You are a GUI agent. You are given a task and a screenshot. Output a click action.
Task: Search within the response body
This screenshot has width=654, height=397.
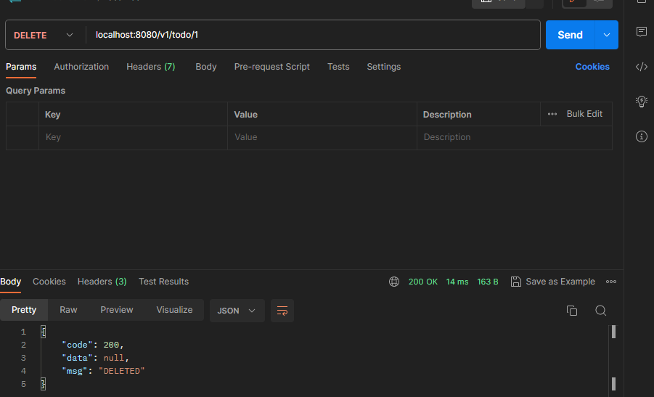pos(600,311)
